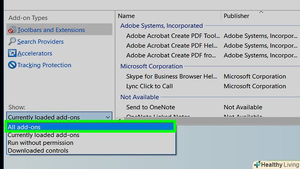300x169 pixels.
Task: Click the Search Providers magnifier icon
Action: (12, 42)
